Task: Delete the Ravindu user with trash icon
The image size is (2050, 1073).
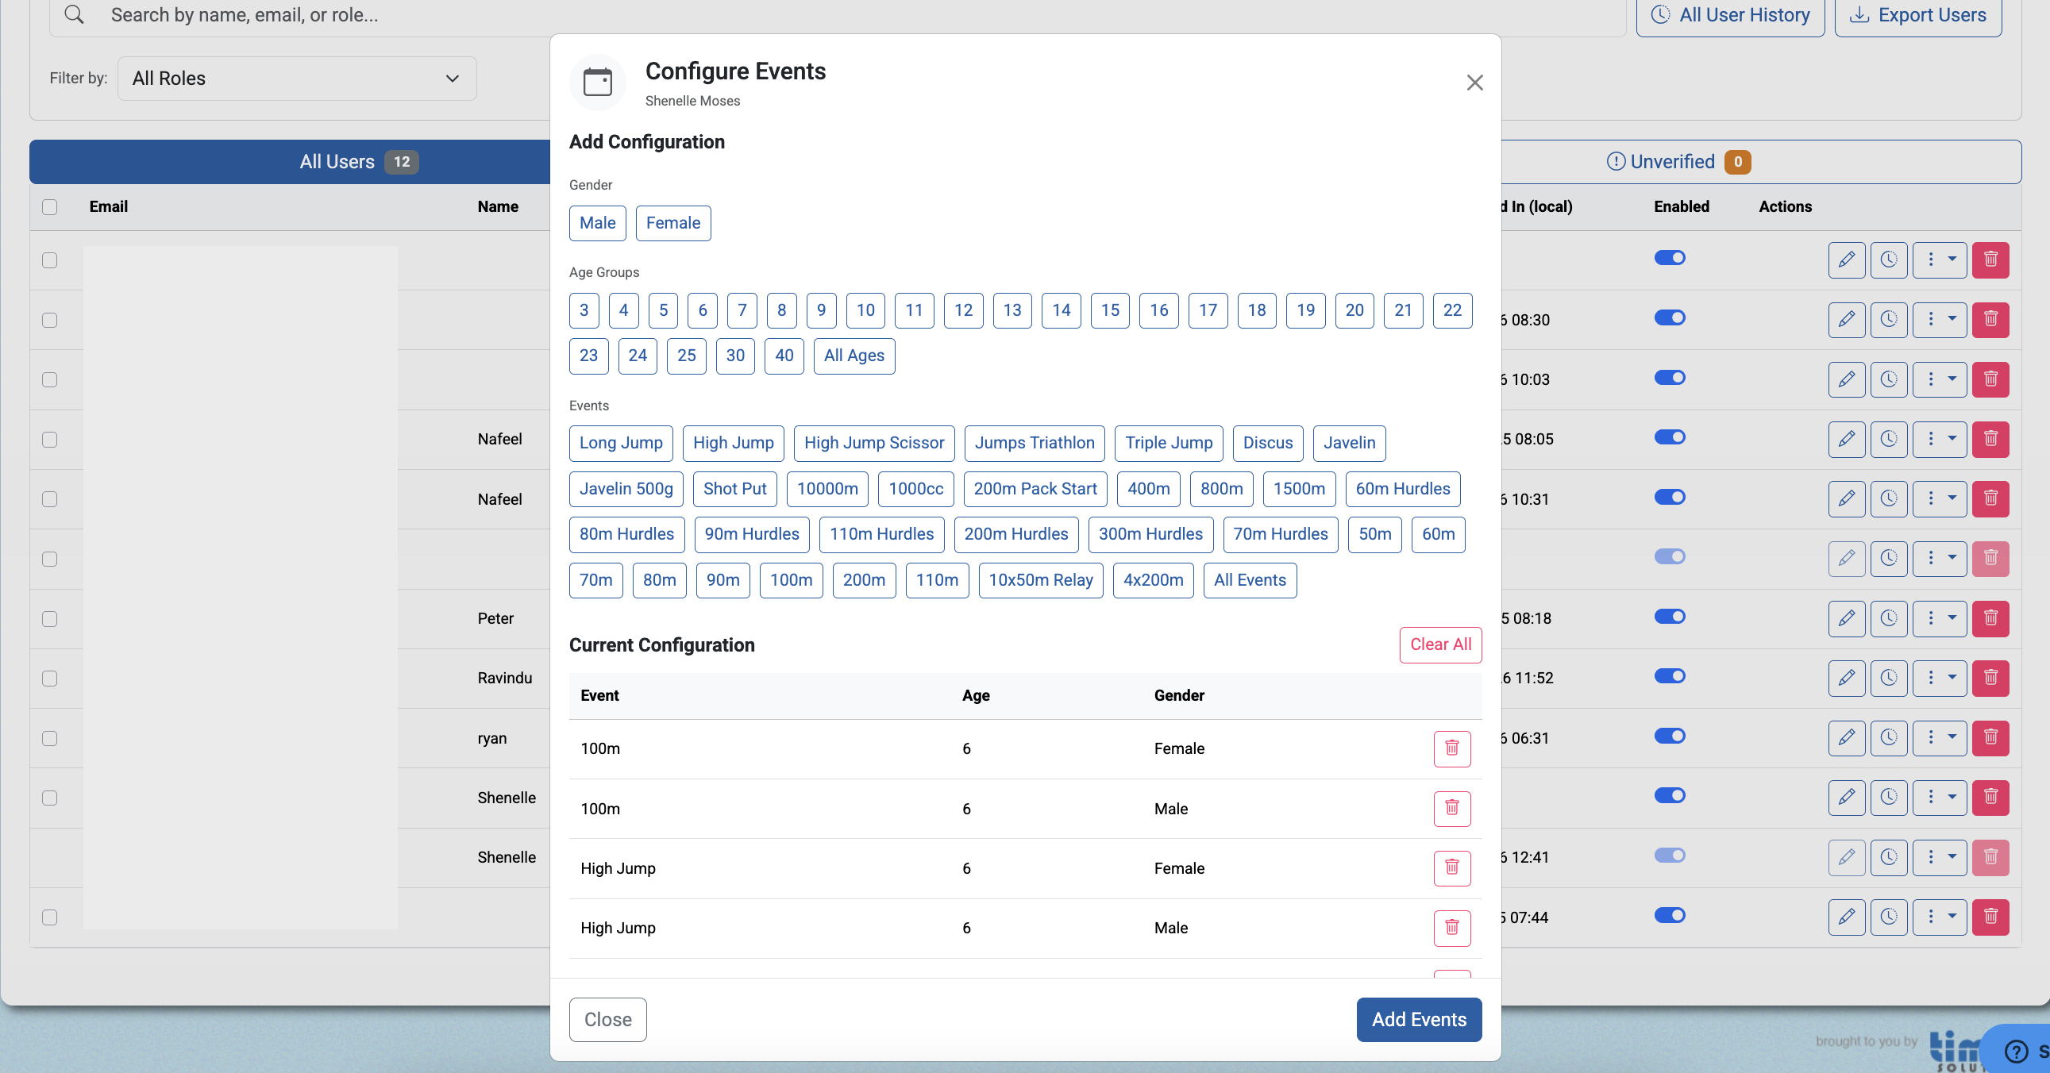Action: [x=1990, y=678]
